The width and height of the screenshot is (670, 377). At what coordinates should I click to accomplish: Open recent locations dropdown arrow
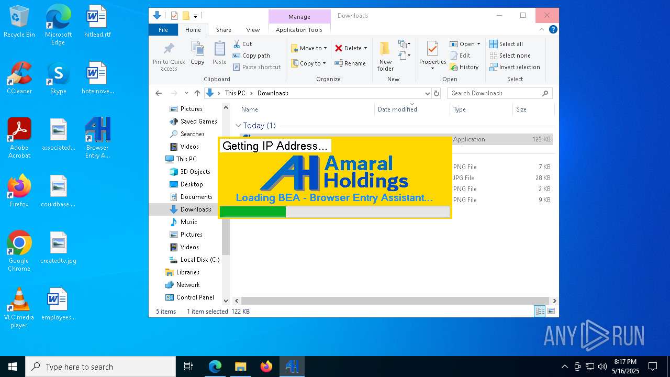pyautogui.click(x=186, y=93)
